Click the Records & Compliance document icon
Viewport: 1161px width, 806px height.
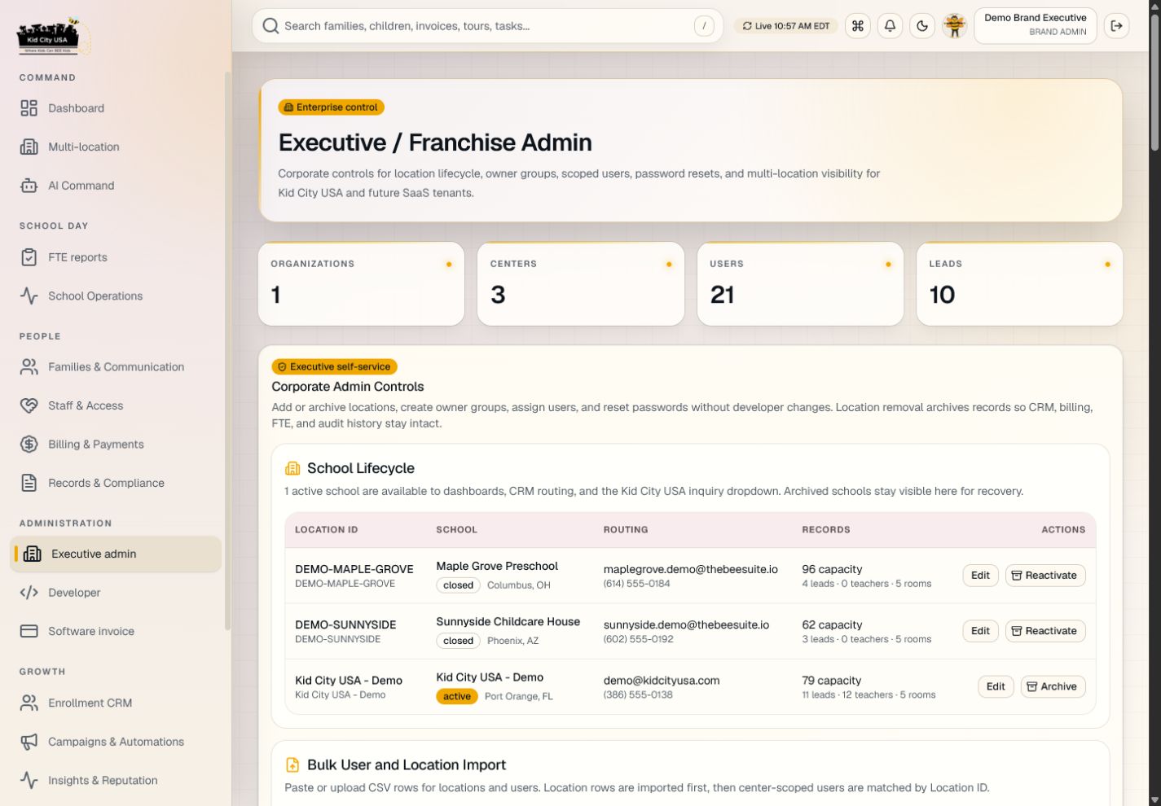click(x=29, y=483)
